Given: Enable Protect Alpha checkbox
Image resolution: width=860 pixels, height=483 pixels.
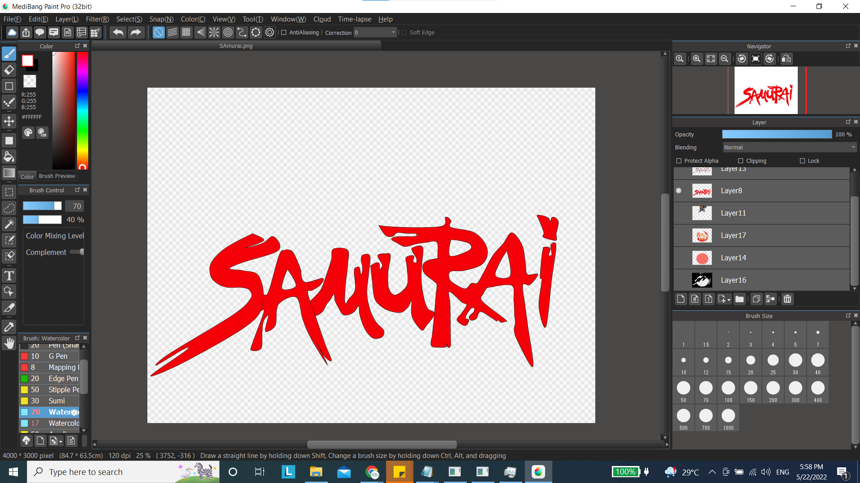Looking at the screenshot, I should tap(679, 161).
